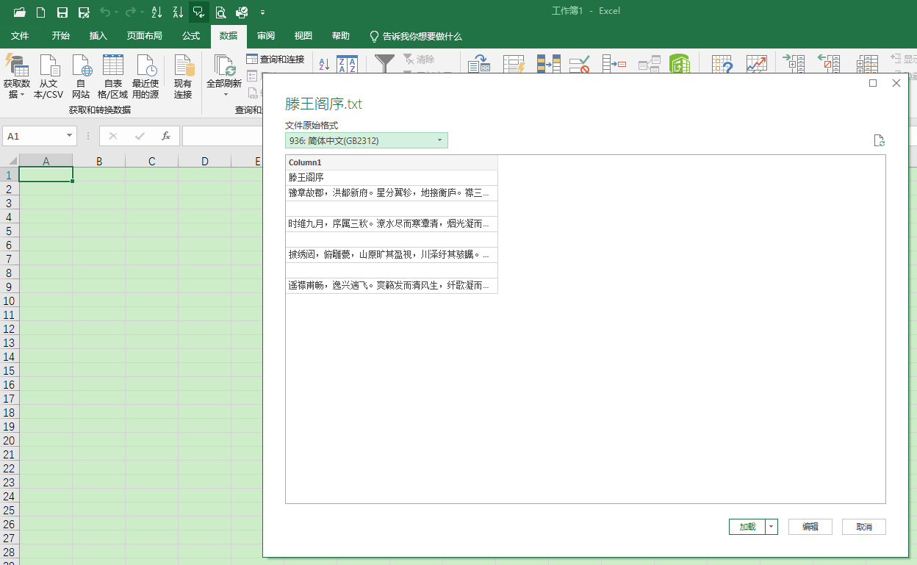
Task: Open file via quick access folder icon
Action: click(x=20, y=12)
